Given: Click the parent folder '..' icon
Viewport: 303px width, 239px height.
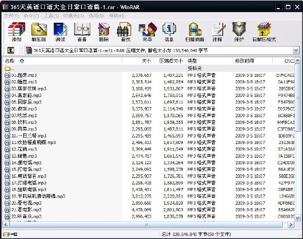Looking at the screenshot, I should (x=8, y=68).
